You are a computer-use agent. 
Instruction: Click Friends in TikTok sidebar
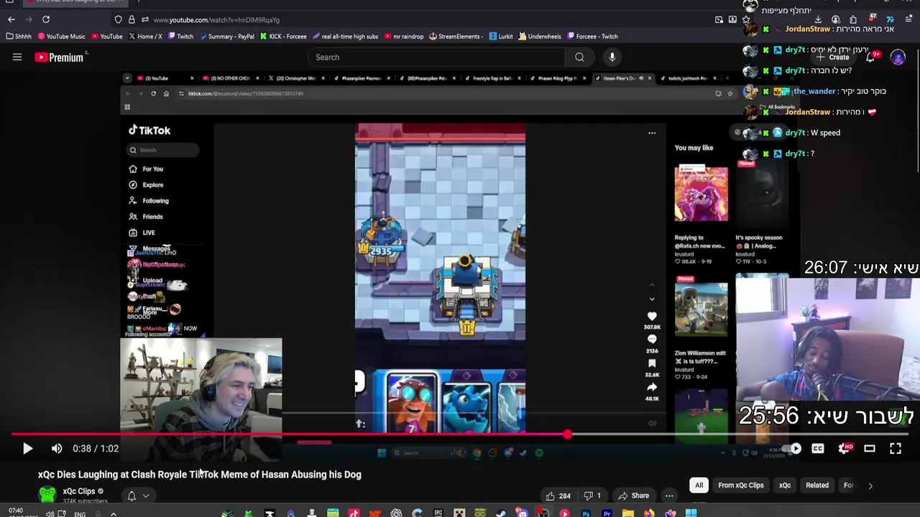[x=147, y=216]
